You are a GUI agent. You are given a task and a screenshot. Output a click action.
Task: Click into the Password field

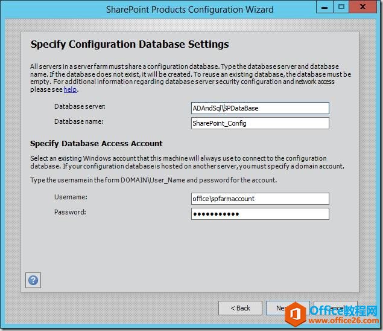260,214
